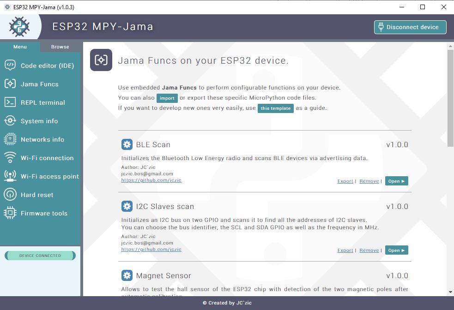Open the BLE Scan Jama Func
Screen dimensions: 454x310
click(x=396, y=181)
